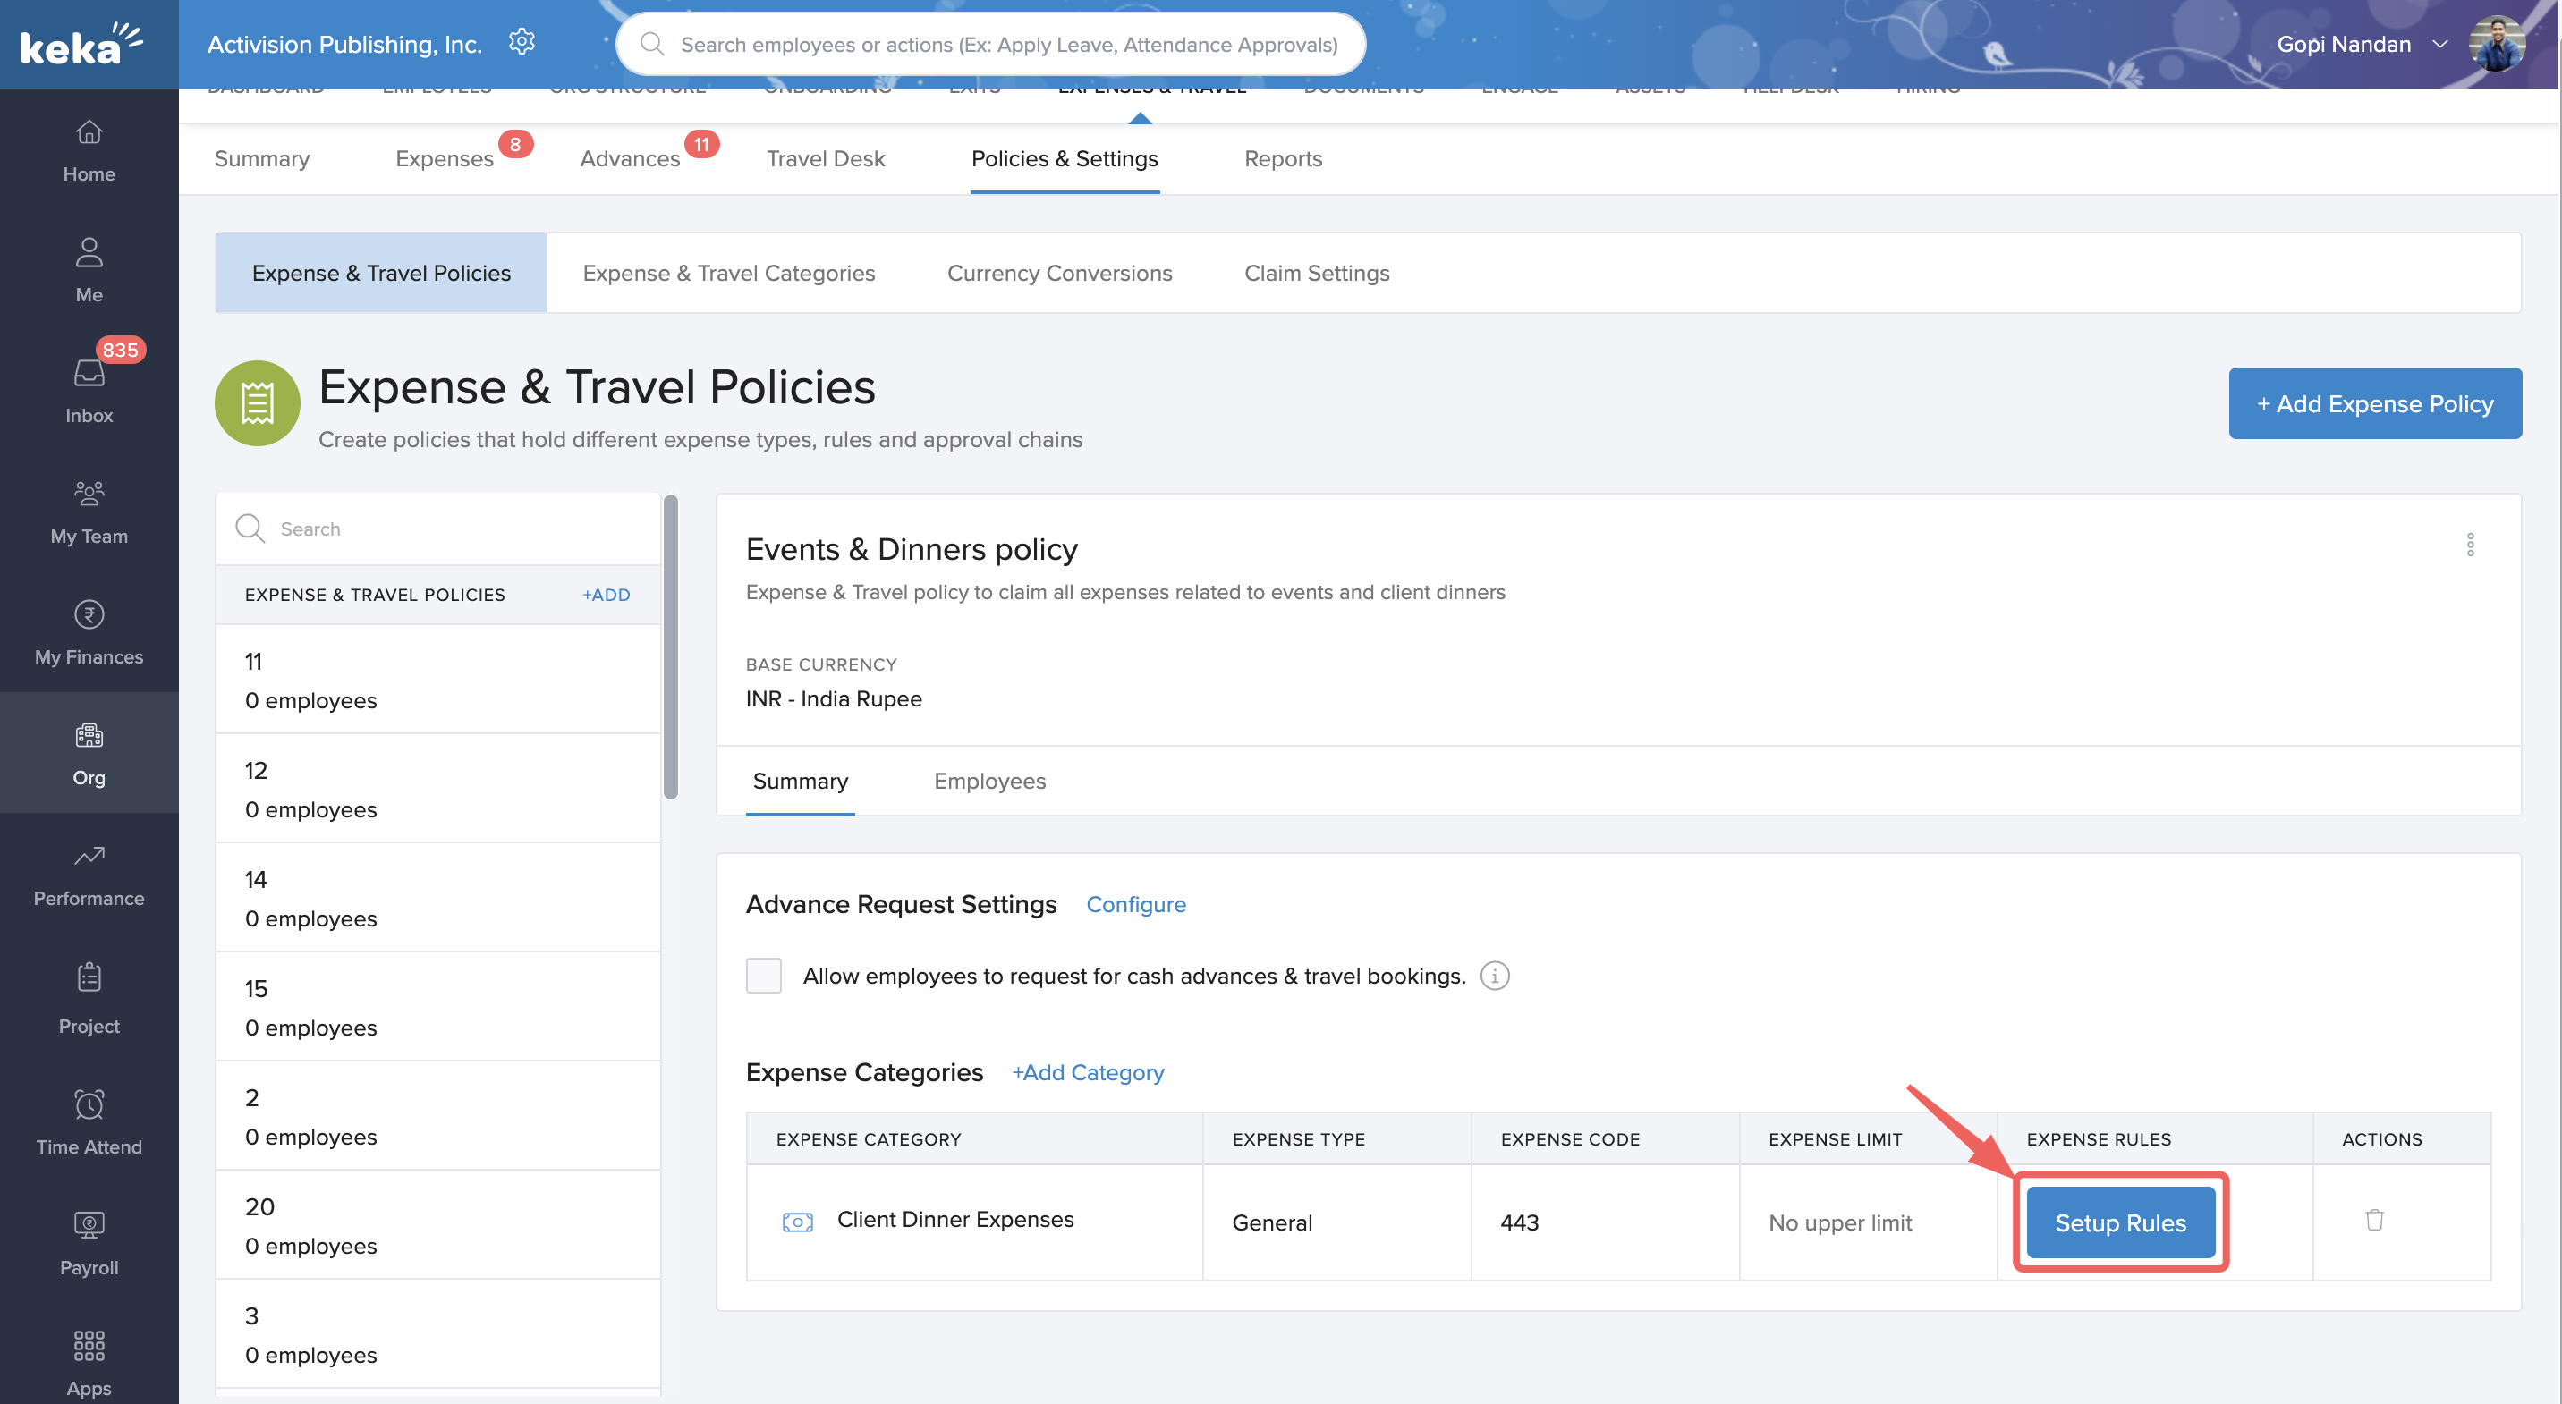Open the Employees tab of policy
The image size is (2562, 1404).
click(x=988, y=781)
